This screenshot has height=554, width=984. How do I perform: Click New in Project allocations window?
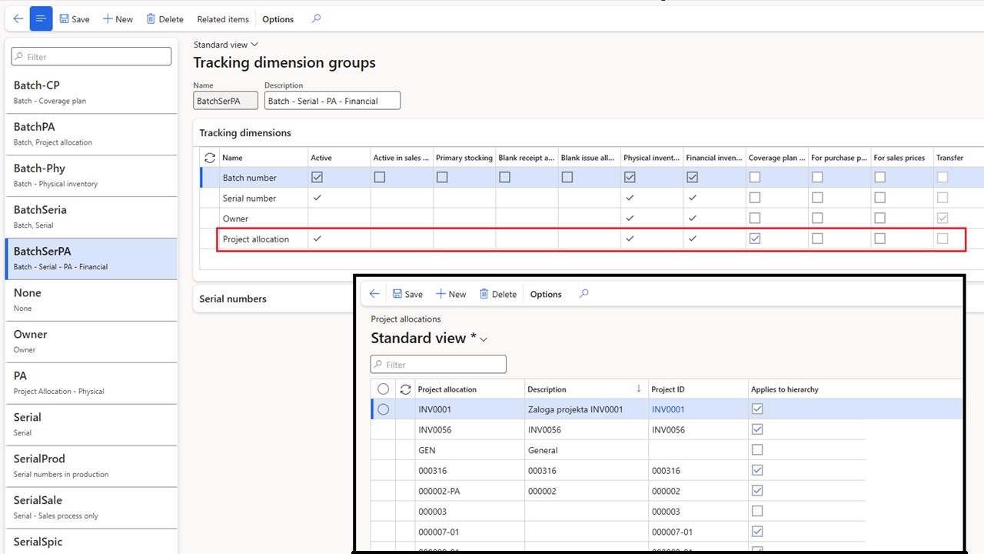(x=450, y=294)
